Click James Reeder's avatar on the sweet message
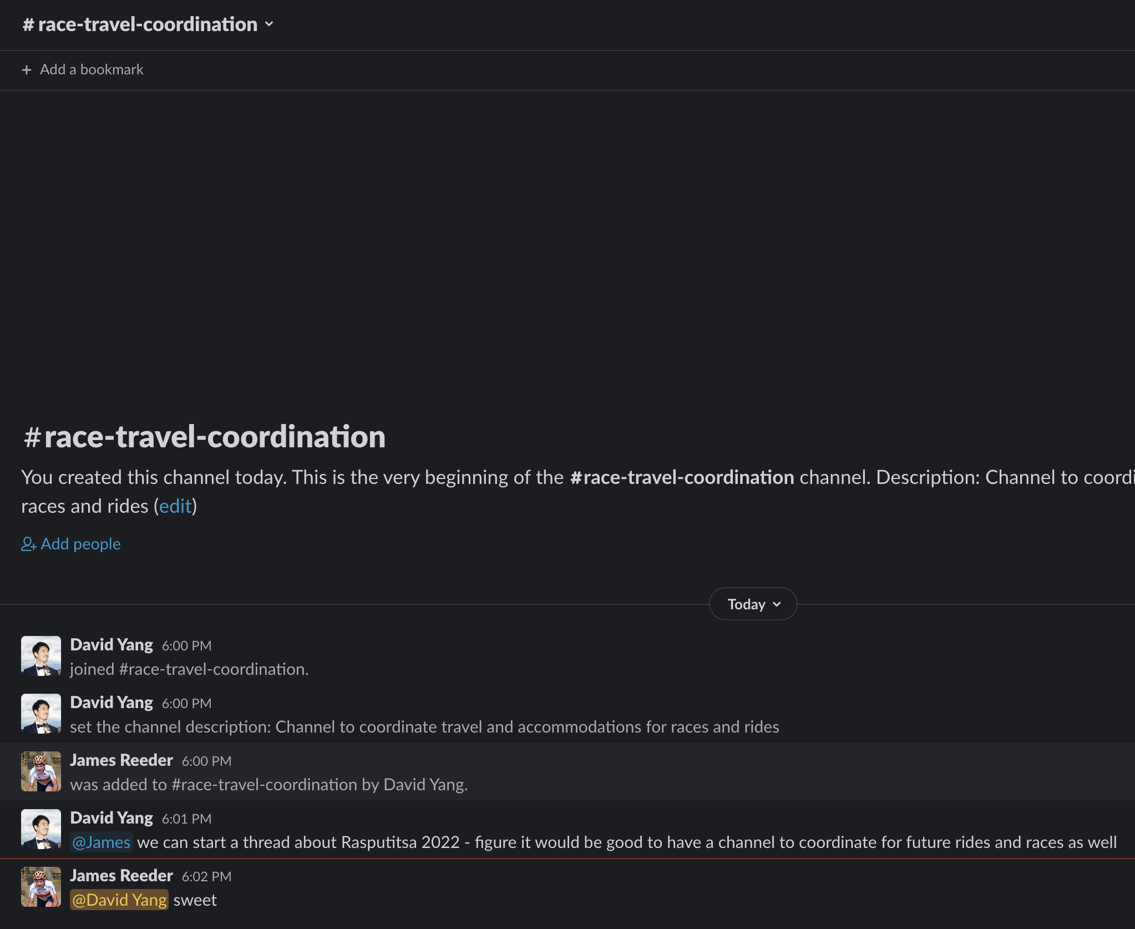The height and width of the screenshot is (929, 1135). (x=41, y=887)
